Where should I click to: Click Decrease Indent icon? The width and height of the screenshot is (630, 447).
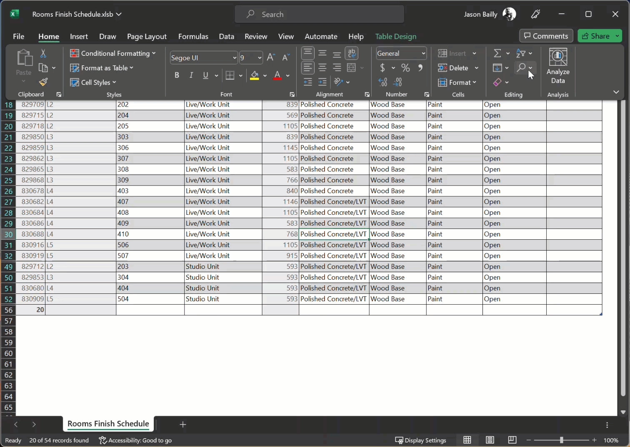tap(308, 82)
